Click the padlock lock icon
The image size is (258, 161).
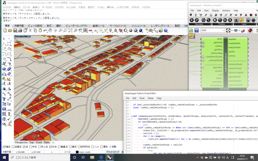click(115, 31)
